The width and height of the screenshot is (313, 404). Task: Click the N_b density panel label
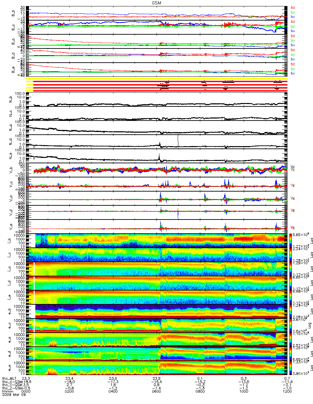10,100
